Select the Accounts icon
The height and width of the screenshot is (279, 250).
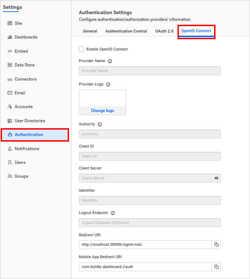pyautogui.click(x=10, y=107)
